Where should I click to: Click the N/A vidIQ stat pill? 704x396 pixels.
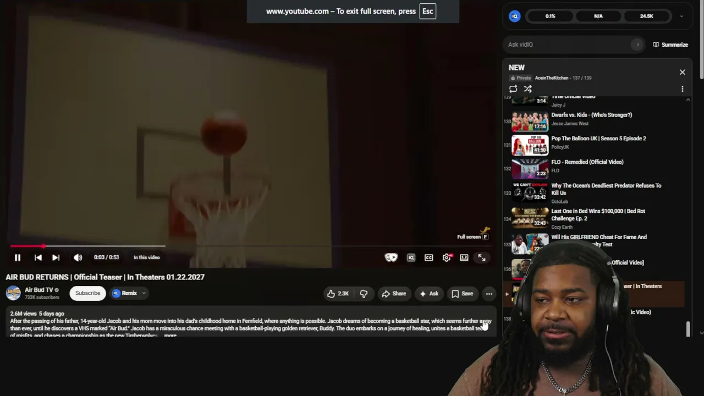[598, 16]
